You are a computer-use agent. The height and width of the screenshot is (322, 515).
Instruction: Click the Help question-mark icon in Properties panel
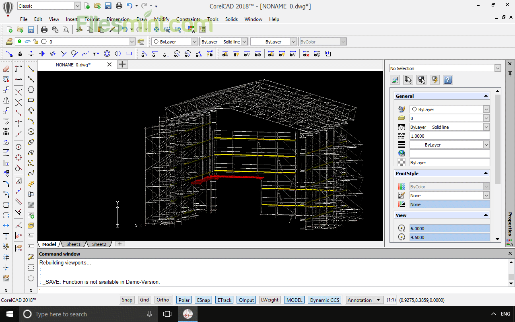pos(448,79)
